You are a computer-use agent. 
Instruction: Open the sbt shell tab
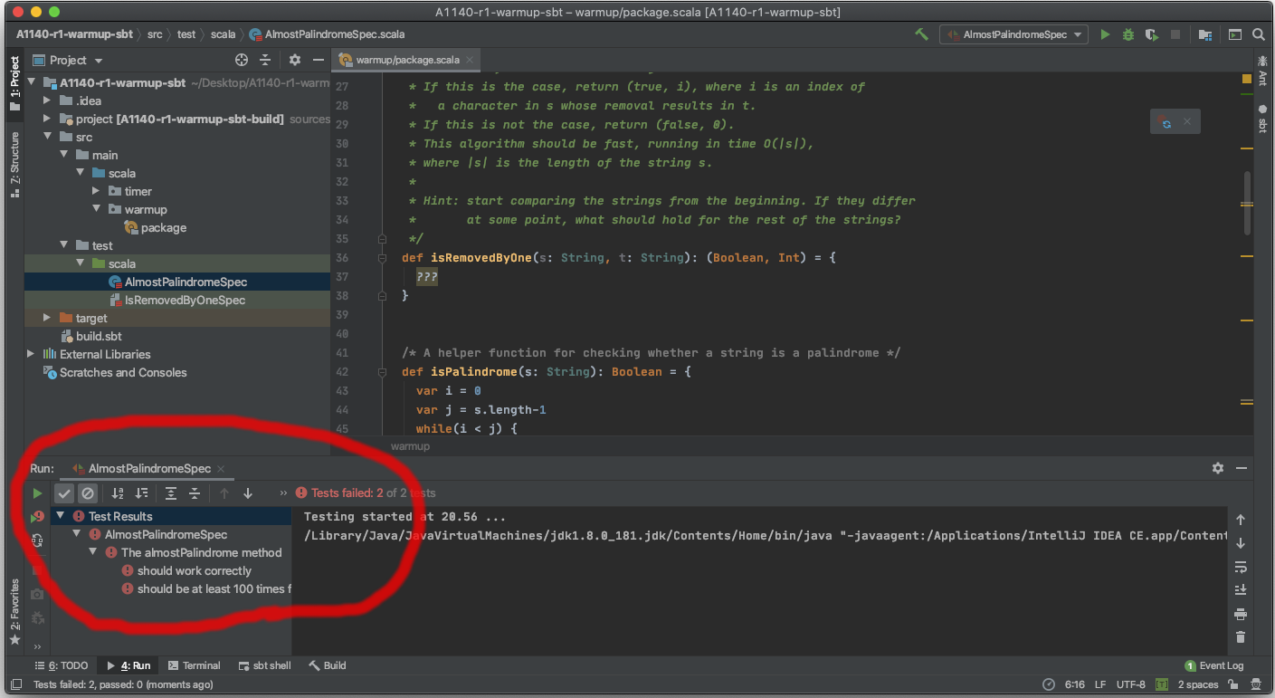pos(265,665)
